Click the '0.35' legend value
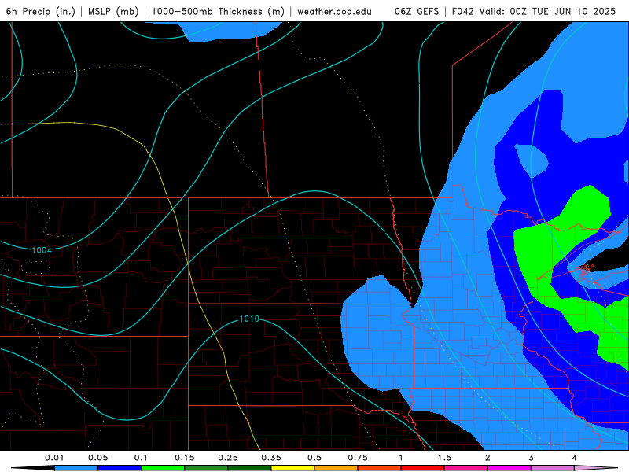 tap(271, 458)
